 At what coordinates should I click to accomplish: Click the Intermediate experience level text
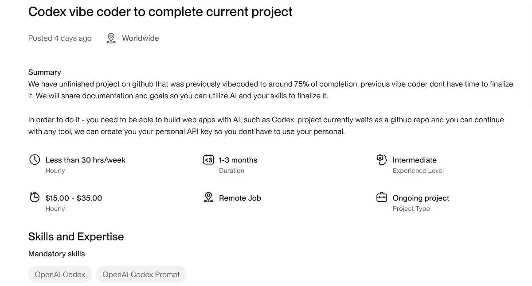click(x=415, y=160)
